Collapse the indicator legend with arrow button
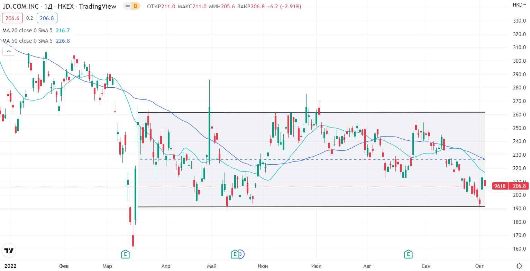The image size is (530, 271). pos(9,52)
